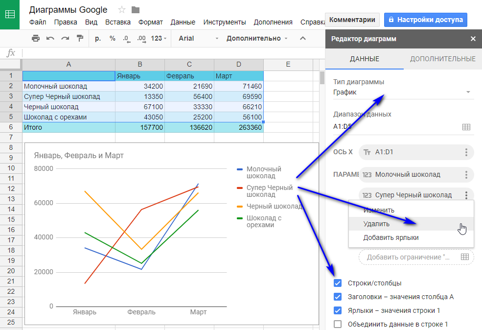The image size is (482, 330).
Task: Choose Добавить ярлыки in the context menu
Action: click(x=411, y=238)
